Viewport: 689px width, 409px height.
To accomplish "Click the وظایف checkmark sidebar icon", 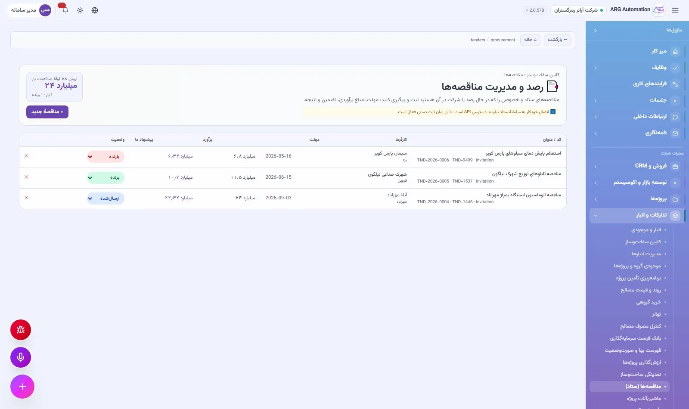I will (675, 68).
